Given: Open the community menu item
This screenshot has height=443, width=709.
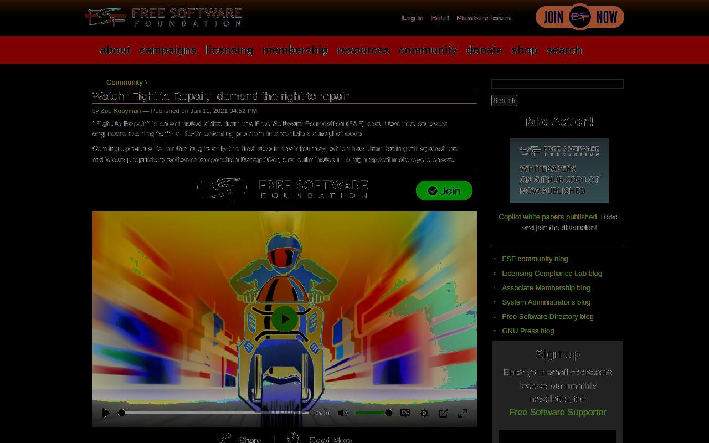Looking at the screenshot, I should [x=428, y=50].
